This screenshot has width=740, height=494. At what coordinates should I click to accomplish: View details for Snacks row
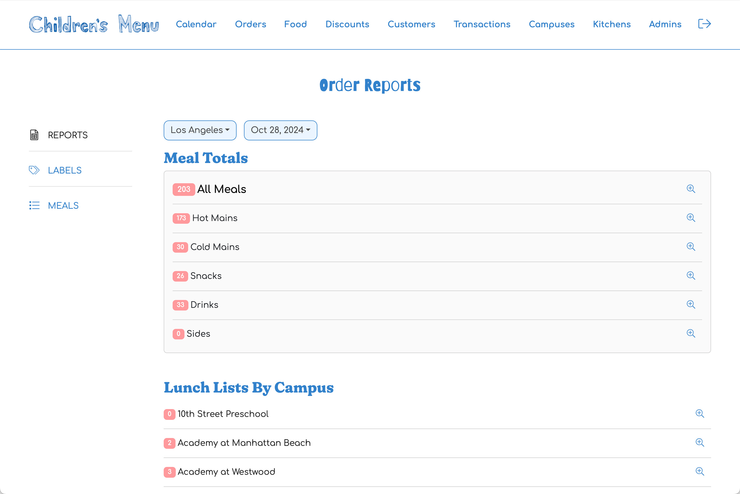pyautogui.click(x=691, y=276)
